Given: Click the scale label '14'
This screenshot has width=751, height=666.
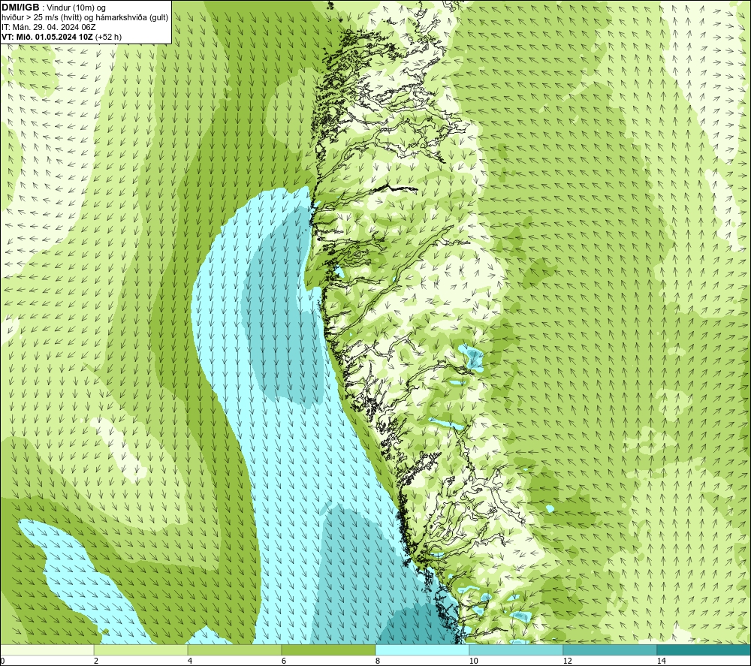Looking at the screenshot, I should click(x=661, y=661).
